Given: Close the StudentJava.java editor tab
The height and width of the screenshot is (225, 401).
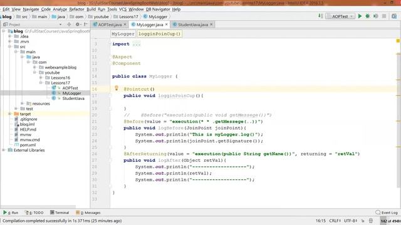Looking at the screenshot, I should (x=211, y=24).
